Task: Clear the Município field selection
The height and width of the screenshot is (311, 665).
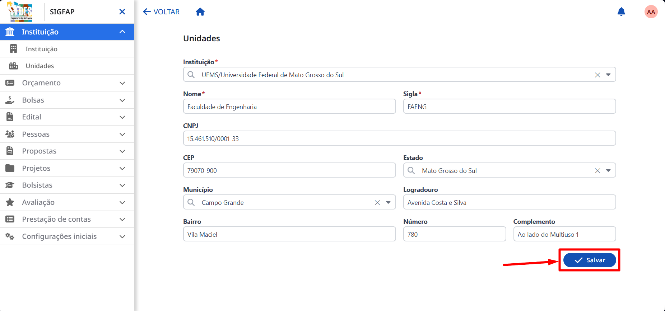Action: [377, 202]
